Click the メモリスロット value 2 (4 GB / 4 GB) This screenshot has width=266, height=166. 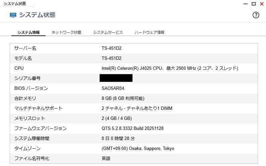117,119
